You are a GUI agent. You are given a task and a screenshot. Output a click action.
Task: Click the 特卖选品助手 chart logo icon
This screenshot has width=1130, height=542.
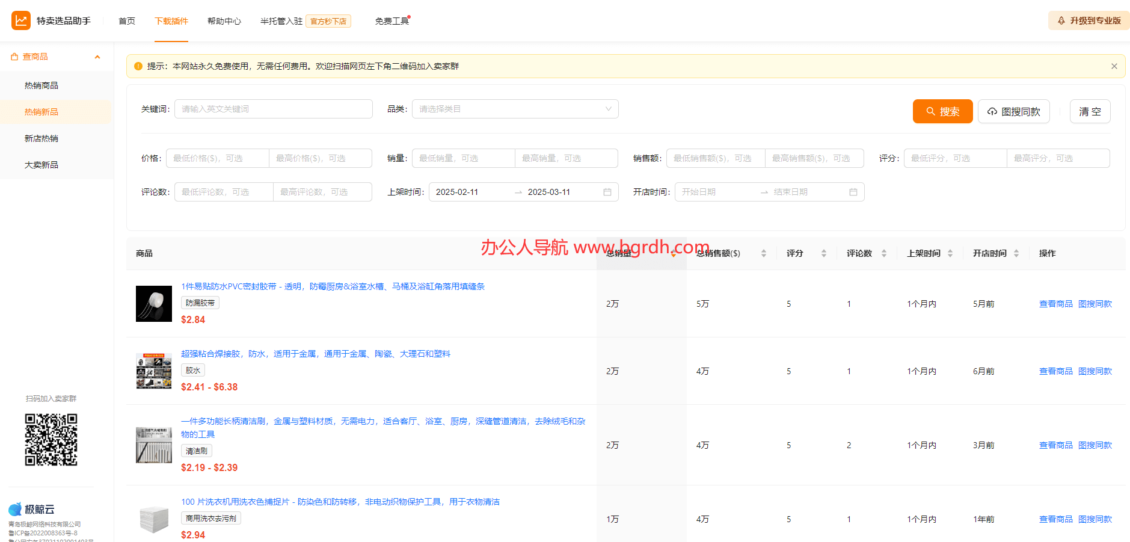[21, 20]
